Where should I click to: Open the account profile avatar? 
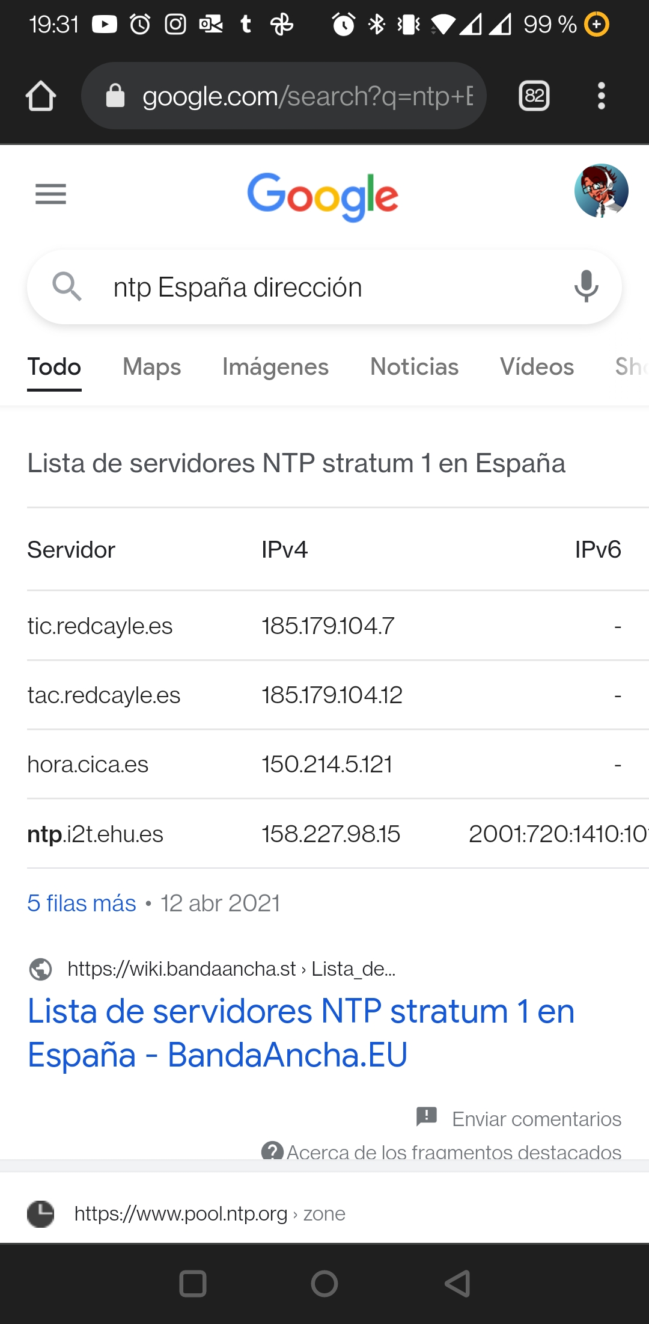pos(601,191)
